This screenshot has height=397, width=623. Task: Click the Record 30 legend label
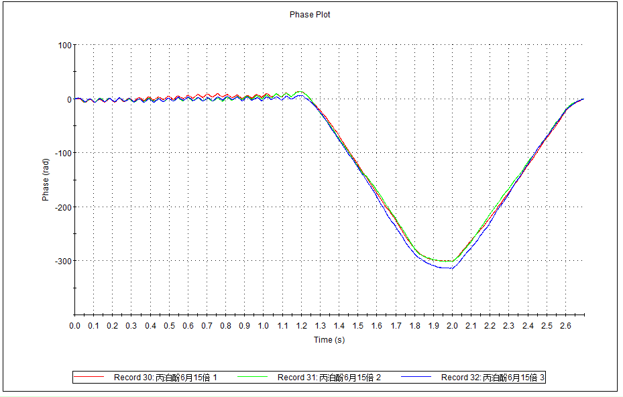coord(165,378)
